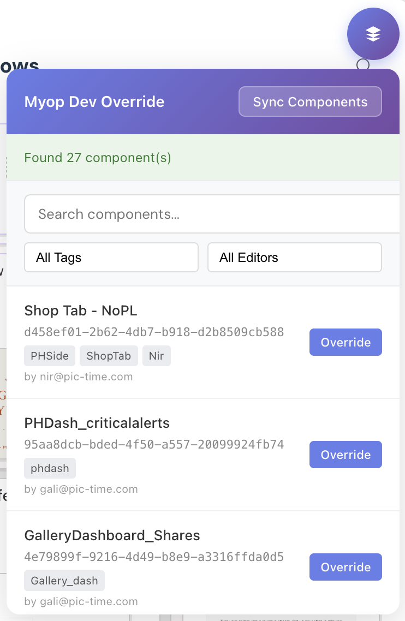Screen dimensions: 405x621
Task: Click the 'Myop Dev Override' header title
Action: click(94, 101)
